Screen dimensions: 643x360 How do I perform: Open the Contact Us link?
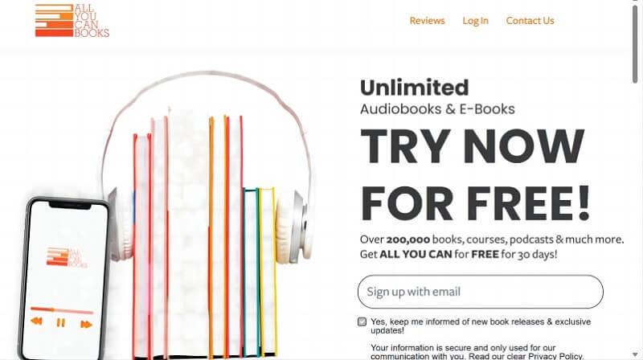530,21
